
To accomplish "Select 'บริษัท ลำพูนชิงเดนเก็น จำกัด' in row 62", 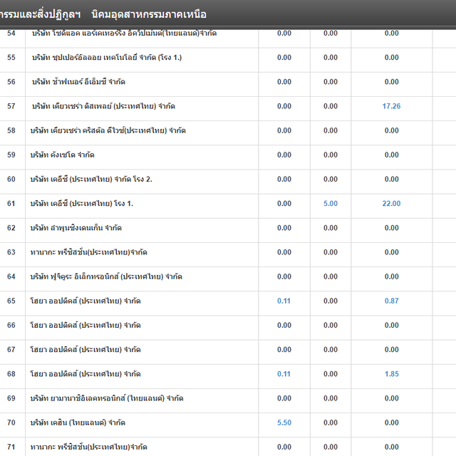I will 76,228.
